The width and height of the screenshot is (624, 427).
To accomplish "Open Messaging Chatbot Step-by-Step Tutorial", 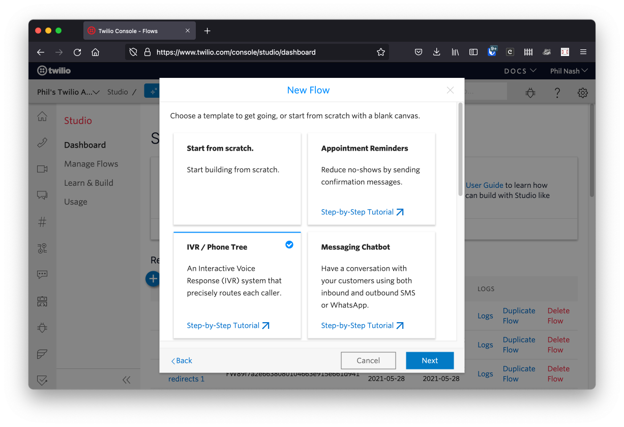I will click(362, 325).
